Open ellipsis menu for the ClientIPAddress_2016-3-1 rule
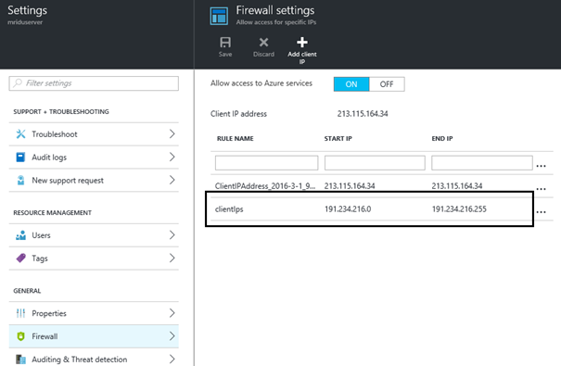561x366 pixels. tap(541, 189)
